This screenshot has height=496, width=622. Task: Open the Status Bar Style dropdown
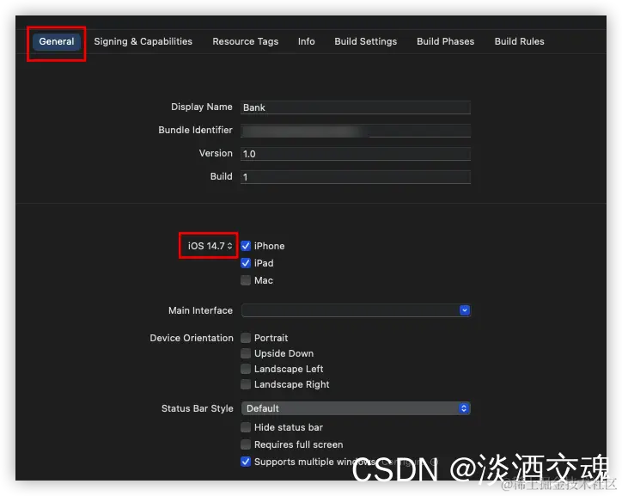pyautogui.click(x=356, y=408)
